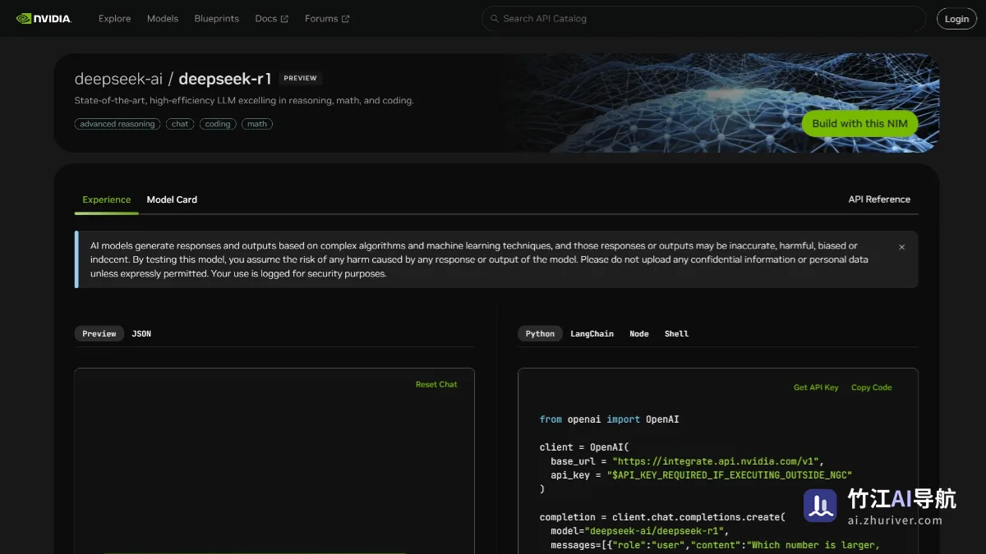Click Reset Chat
986x554 pixels.
coord(436,384)
